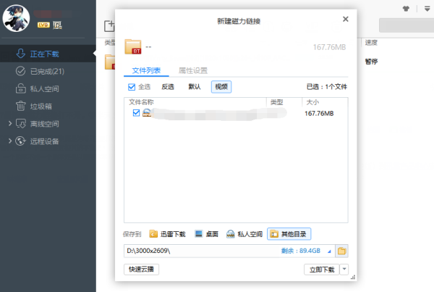The image size is (434, 292).
Task: Pick 私人空间 as the save target
Action: pos(243,234)
